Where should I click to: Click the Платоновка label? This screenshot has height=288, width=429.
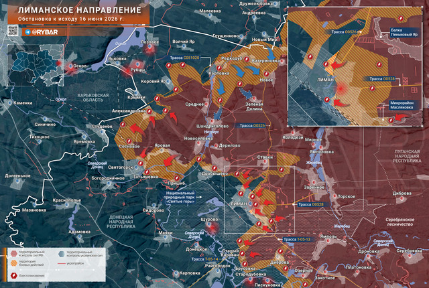point(357,267)
